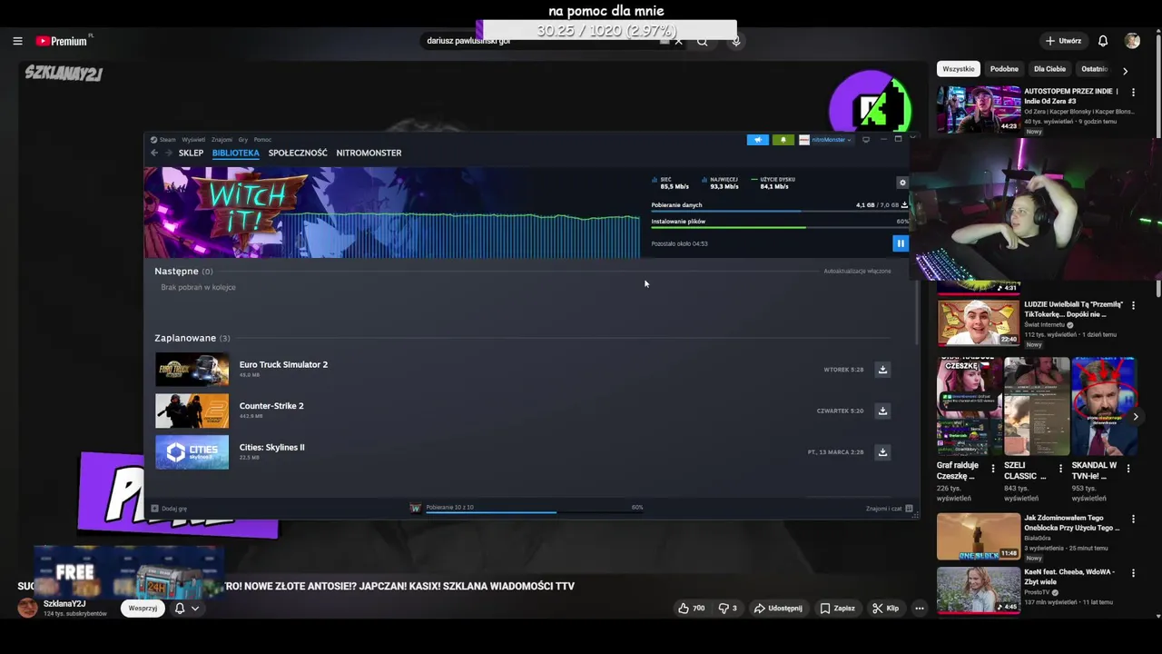Screen dimensions: 1162x654
Task: Toggle Autoaktualizacje włączone in Steam
Action: click(857, 271)
